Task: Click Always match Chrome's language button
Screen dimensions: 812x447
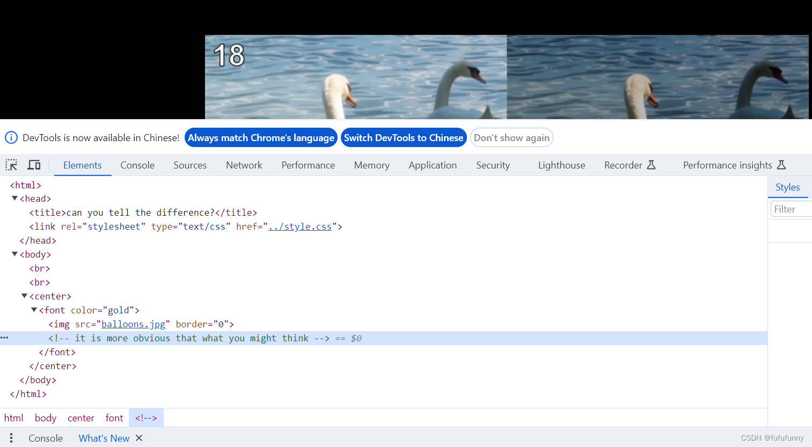Action: (261, 137)
